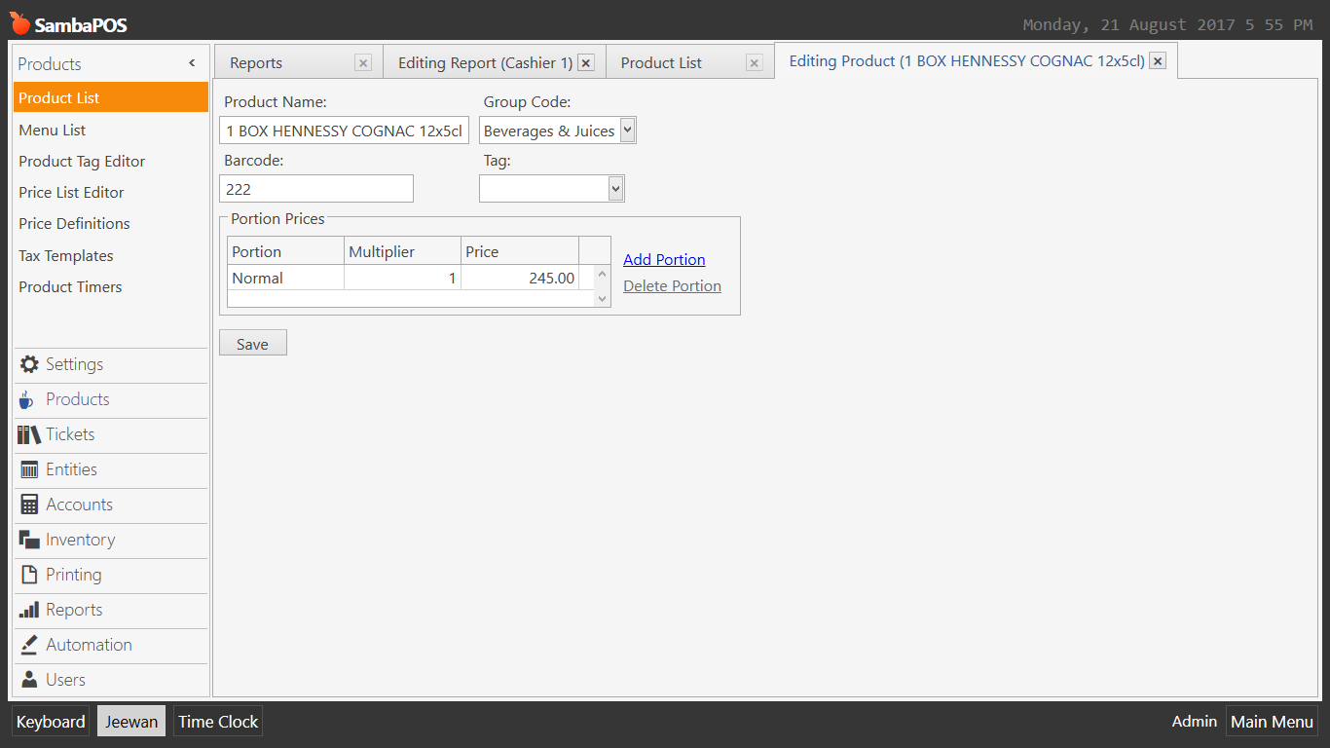Open Price Definitions

coord(111,223)
